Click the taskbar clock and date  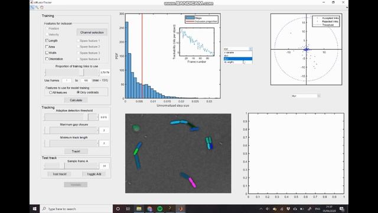(329, 209)
